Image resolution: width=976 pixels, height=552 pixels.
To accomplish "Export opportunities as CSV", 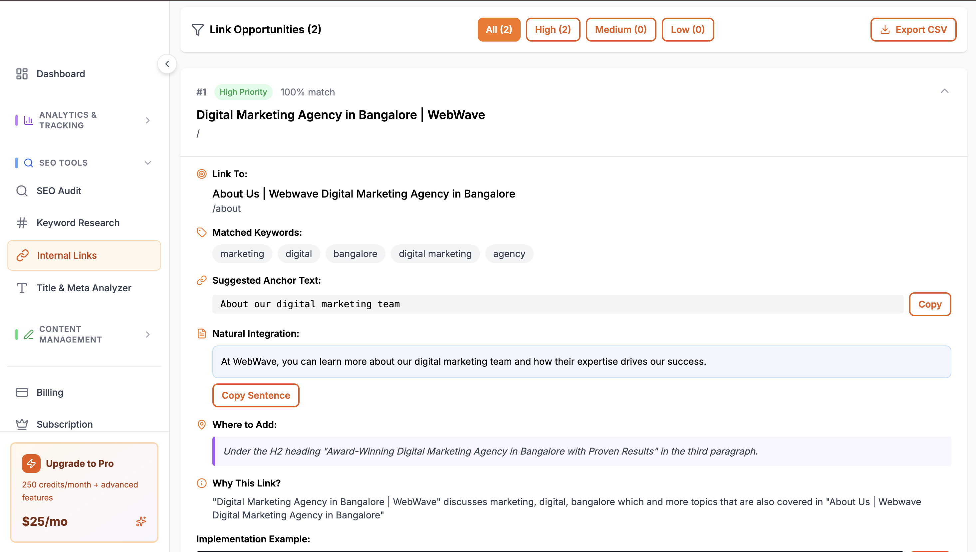I will (913, 30).
